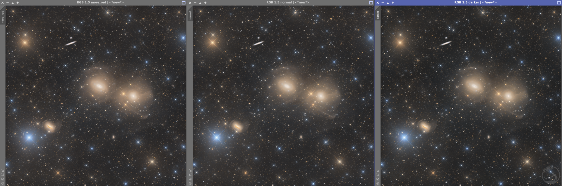Click the diagonal arrow icon in the darker window

[378, 171]
